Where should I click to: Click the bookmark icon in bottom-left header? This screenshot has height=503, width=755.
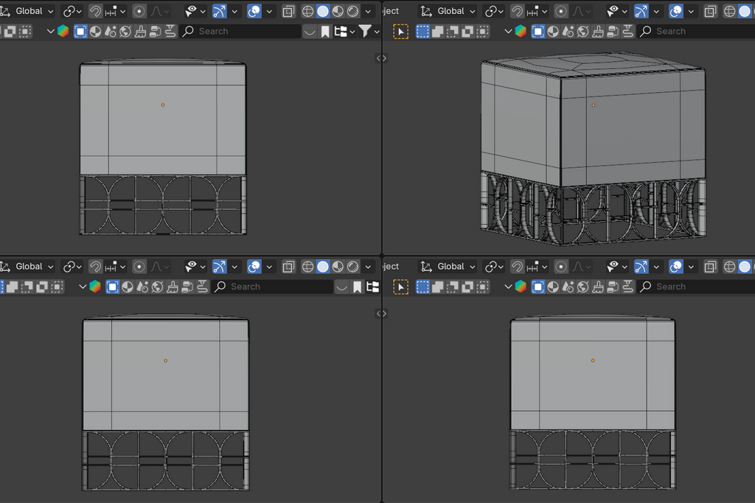click(x=357, y=286)
